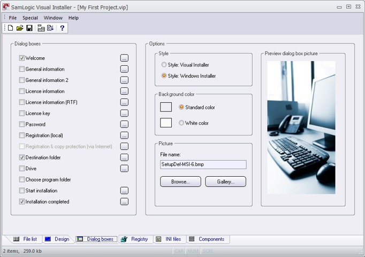Viewport: 365px width, 257px height.
Task: Click the picture File name input field
Action: [x=203, y=164]
